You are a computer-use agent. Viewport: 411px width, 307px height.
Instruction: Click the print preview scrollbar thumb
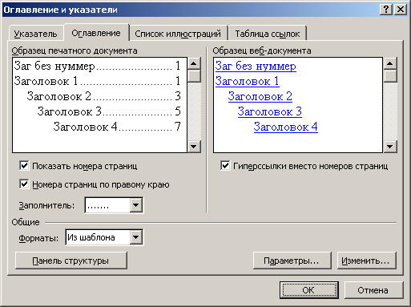point(194,76)
